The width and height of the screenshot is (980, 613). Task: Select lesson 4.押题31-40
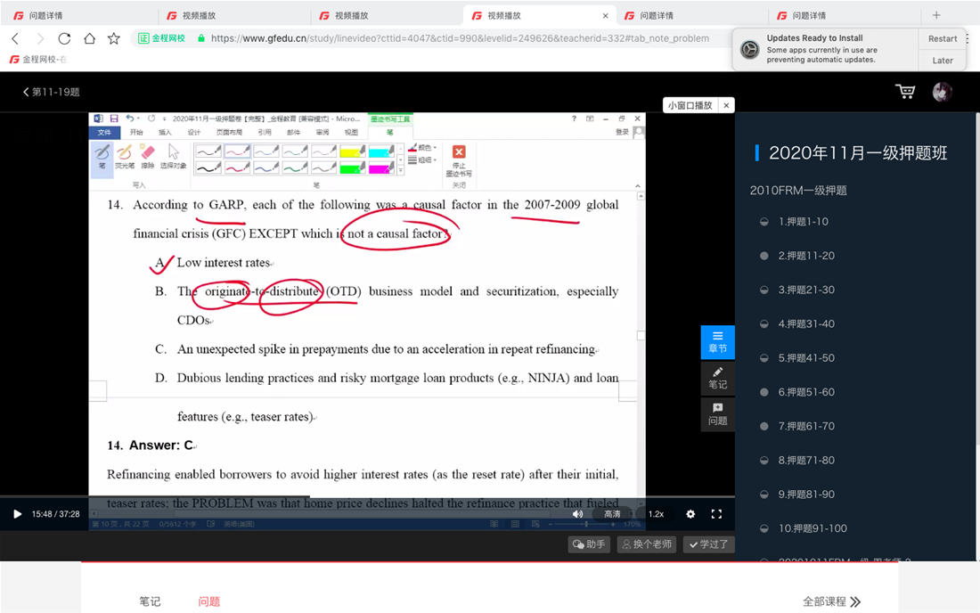pyautogui.click(x=806, y=323)
